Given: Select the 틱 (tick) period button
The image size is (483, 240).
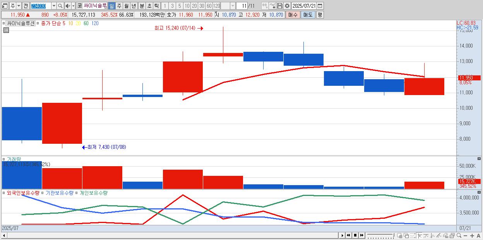Looking at the screenshot, I should (x=156, y=6).
